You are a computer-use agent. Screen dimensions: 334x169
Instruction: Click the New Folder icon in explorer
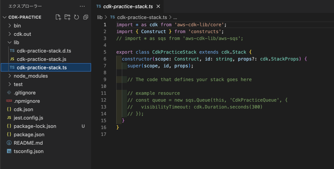pos(67,17)
